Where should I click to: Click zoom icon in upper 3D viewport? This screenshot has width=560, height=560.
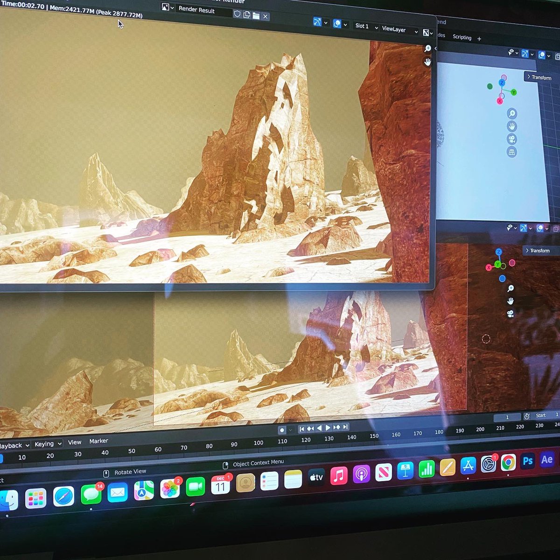511,113
